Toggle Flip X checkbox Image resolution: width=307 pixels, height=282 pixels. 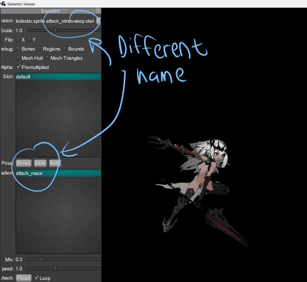(18, 40)
